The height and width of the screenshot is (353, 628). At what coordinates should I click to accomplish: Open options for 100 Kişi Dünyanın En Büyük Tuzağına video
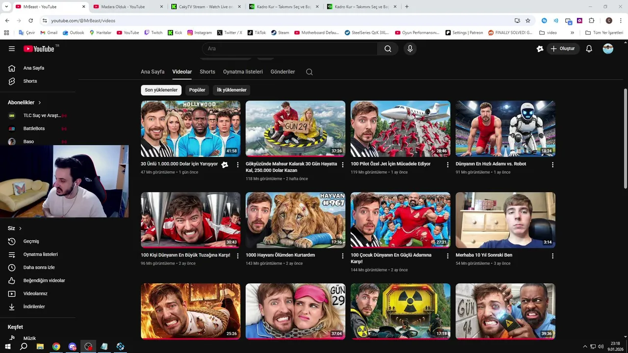238,256
